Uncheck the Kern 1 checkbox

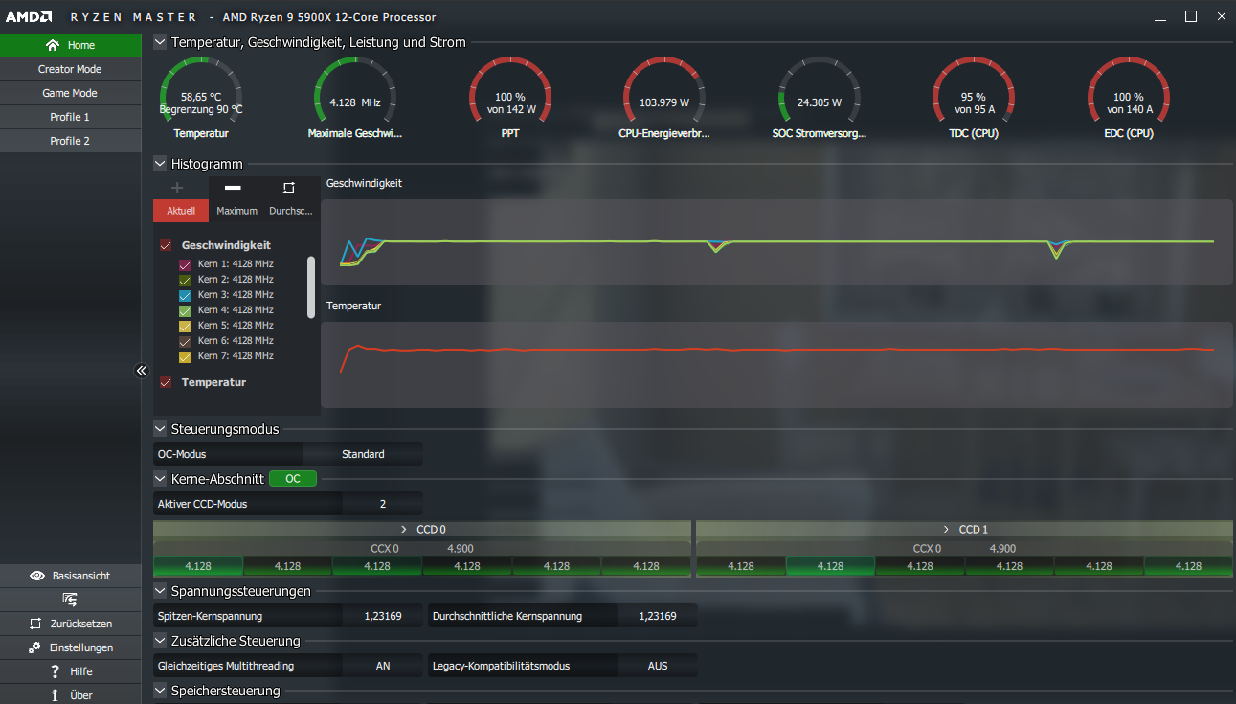(186, 264)
